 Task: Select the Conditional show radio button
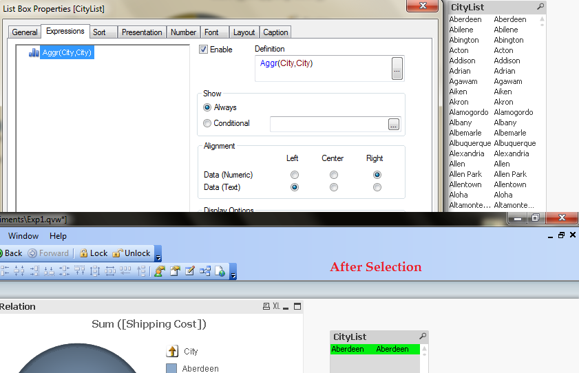click(x=207, y=123)
